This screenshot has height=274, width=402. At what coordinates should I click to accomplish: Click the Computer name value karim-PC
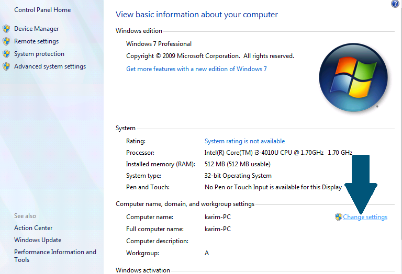218,217
